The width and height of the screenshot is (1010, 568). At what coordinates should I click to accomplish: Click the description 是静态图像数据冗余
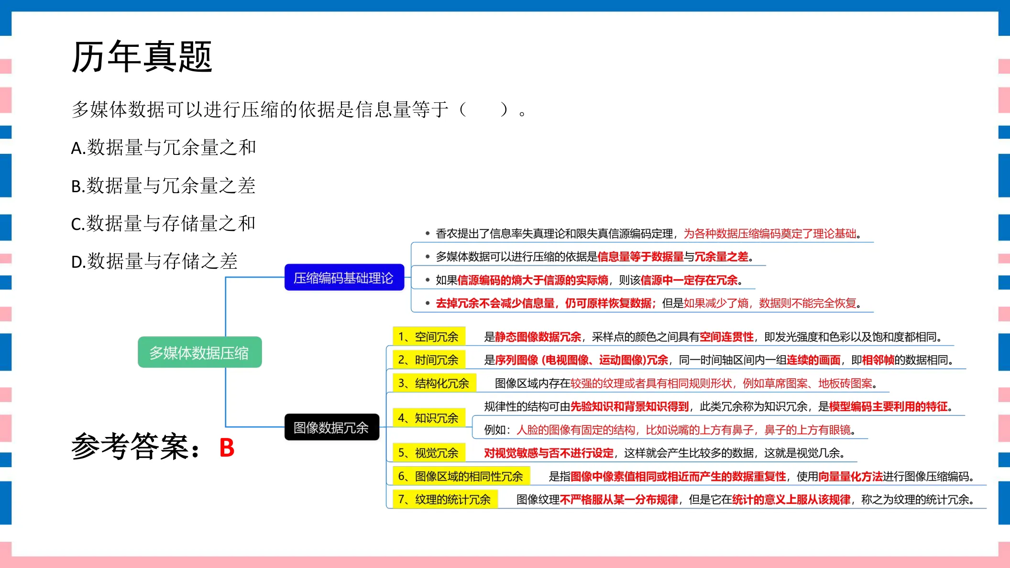click(714, 337)
